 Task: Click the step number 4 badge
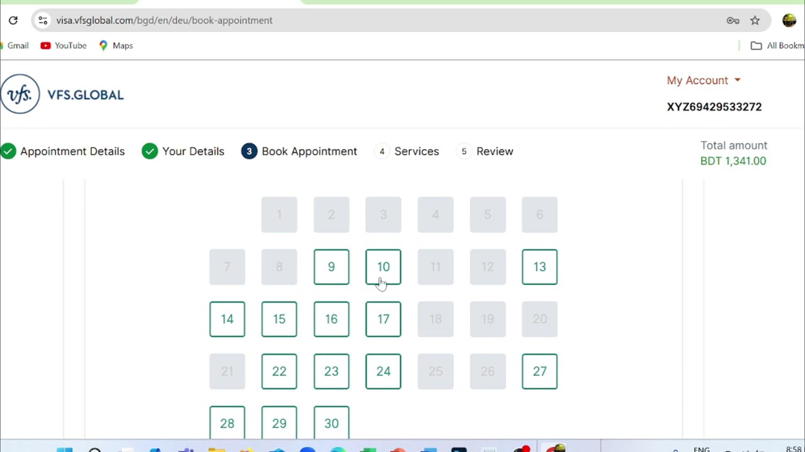coord(382,151)
